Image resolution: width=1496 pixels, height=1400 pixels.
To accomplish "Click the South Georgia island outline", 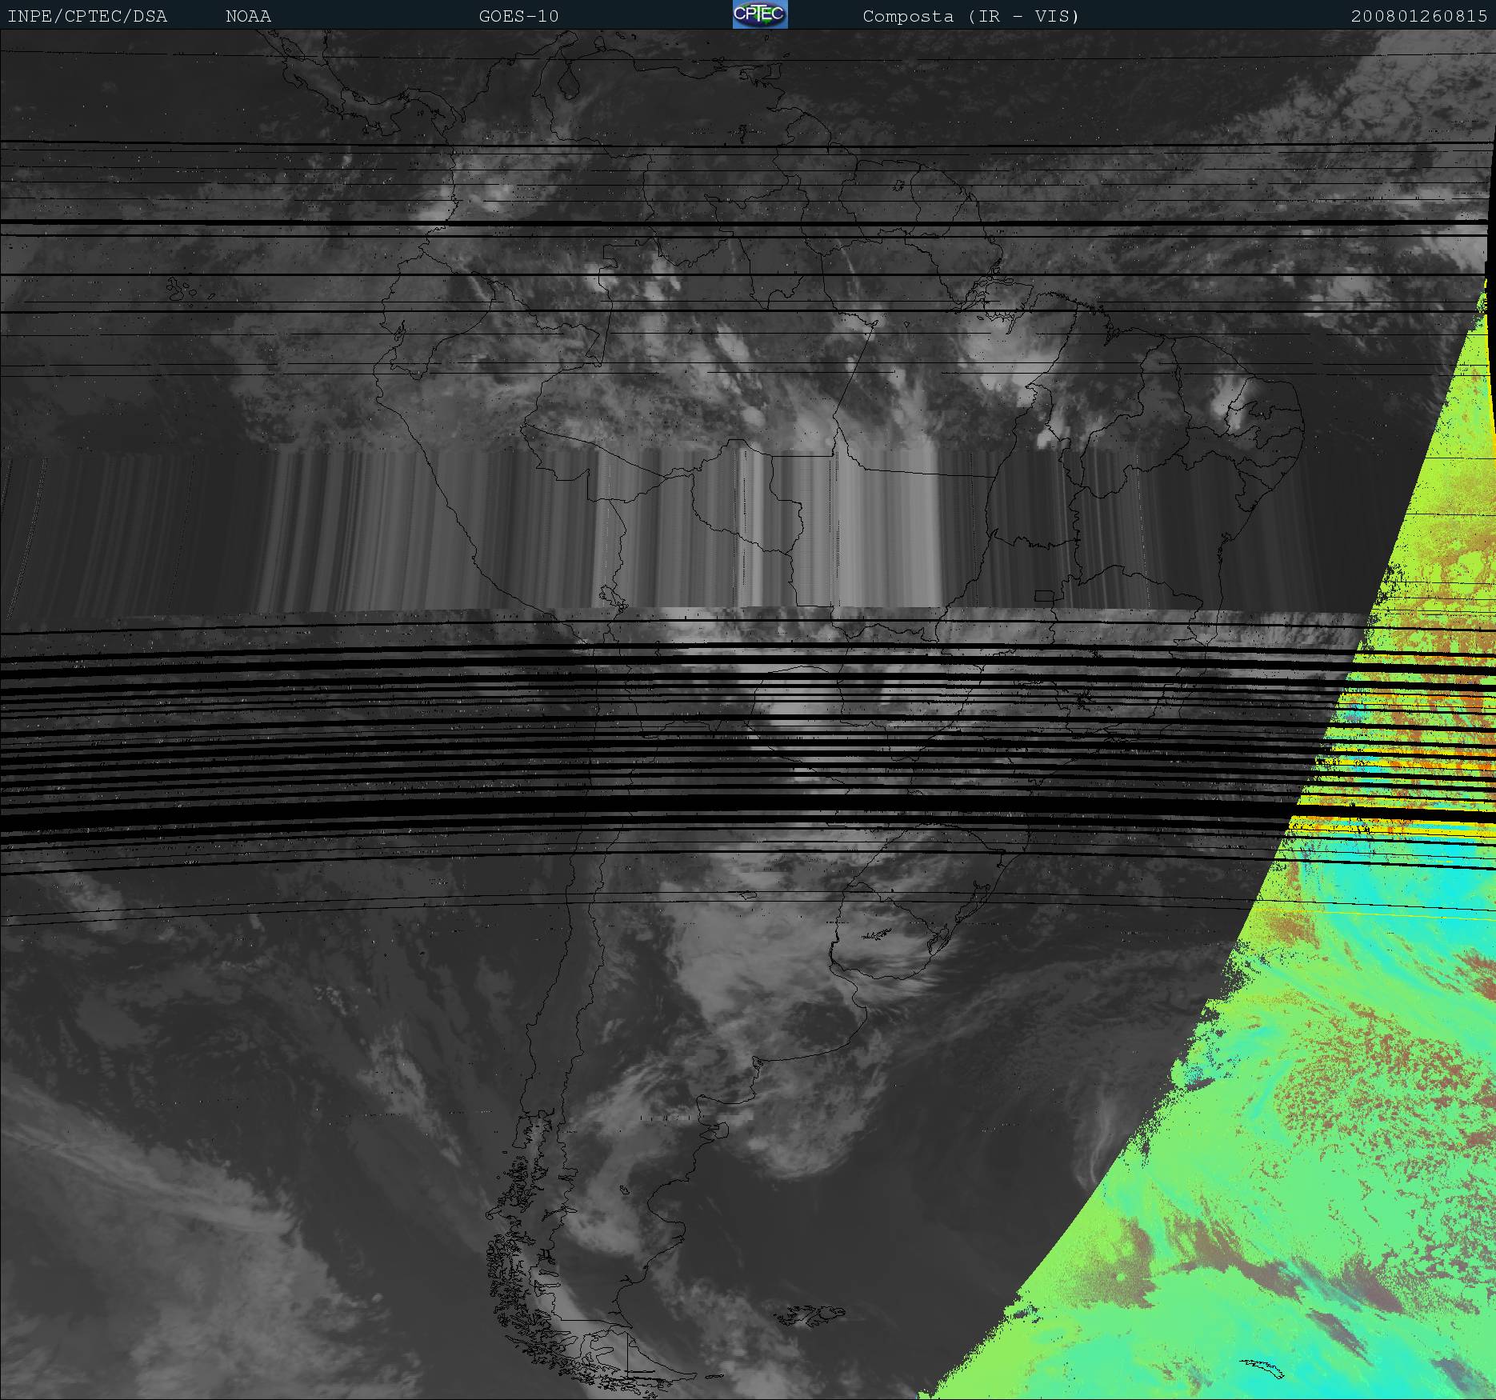I will (x=1264, y=1366).
